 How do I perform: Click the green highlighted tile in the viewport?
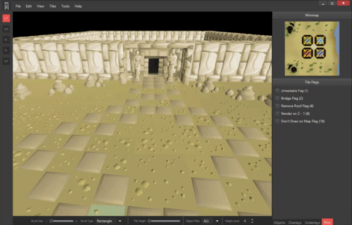tap(107, 210)
